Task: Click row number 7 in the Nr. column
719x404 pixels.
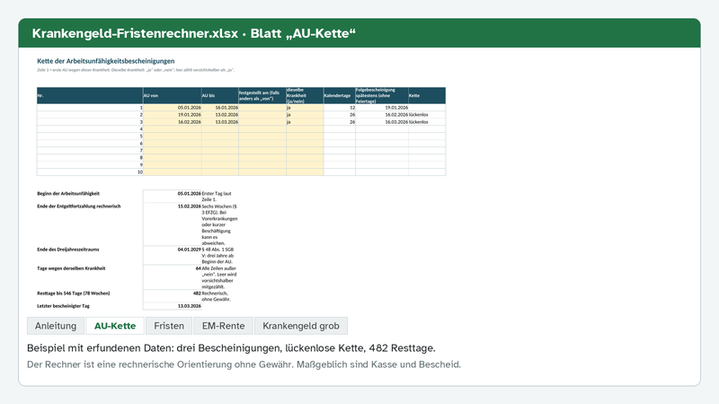Action: [90, 151]
